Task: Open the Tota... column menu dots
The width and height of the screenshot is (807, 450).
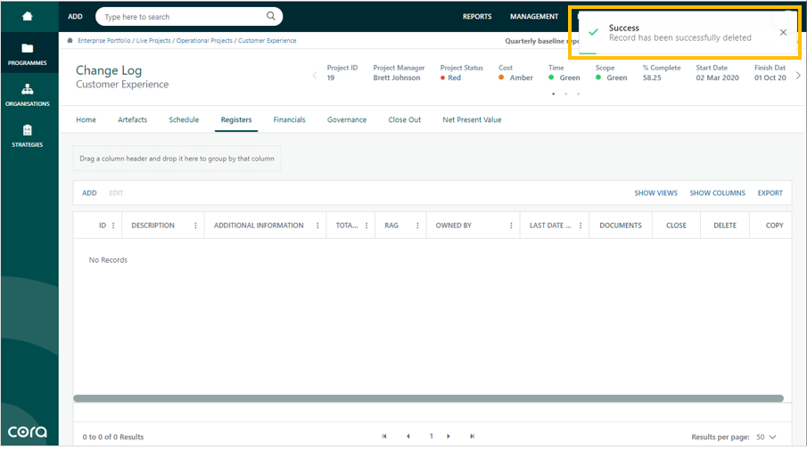Action: [x=366, y=225]
